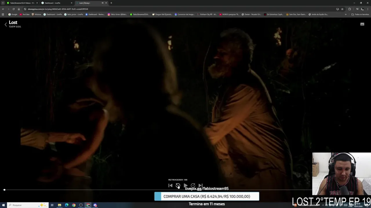Open the Irmão de Espião bookmark

(318, 14)
